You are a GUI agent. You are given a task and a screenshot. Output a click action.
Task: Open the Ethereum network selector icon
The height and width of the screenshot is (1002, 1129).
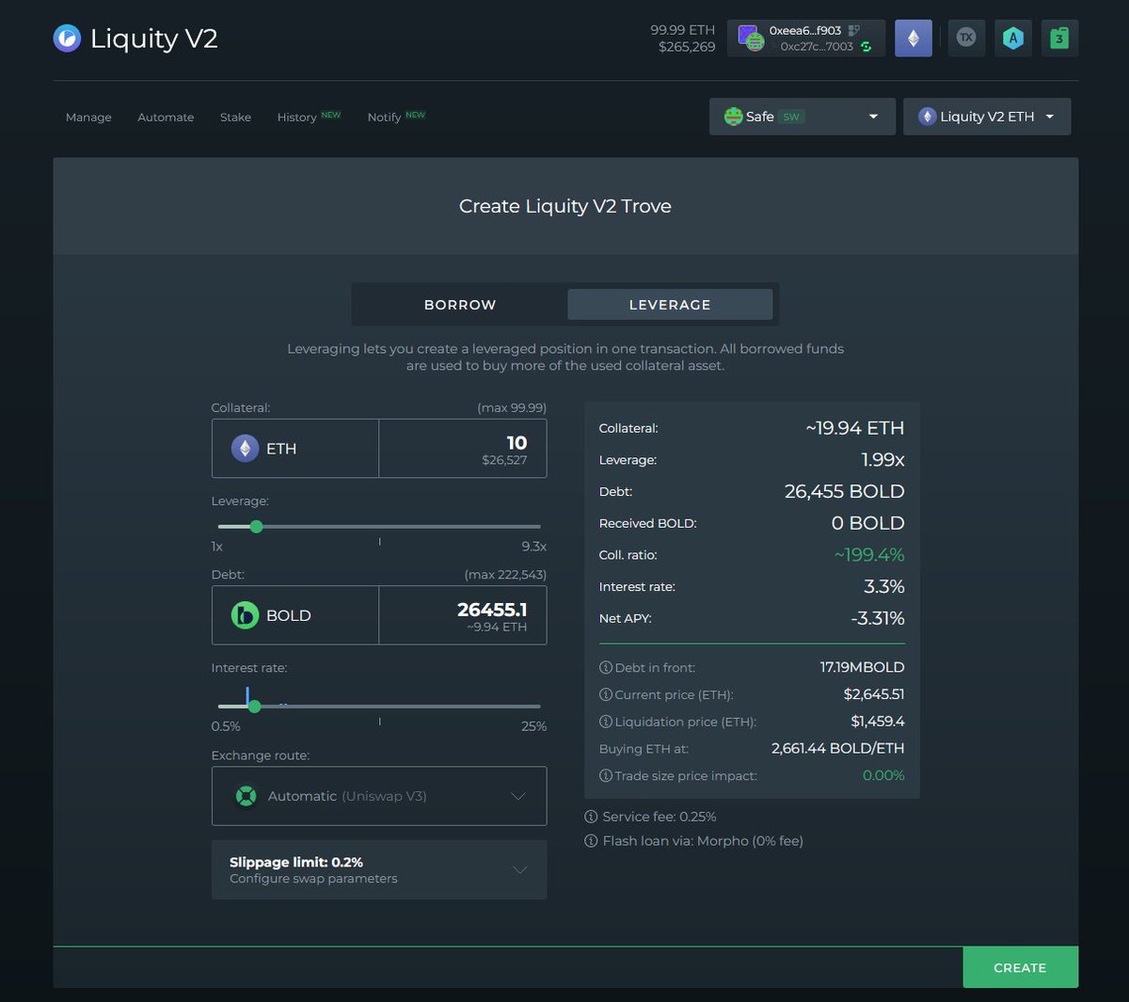click(x=913, y=39)
